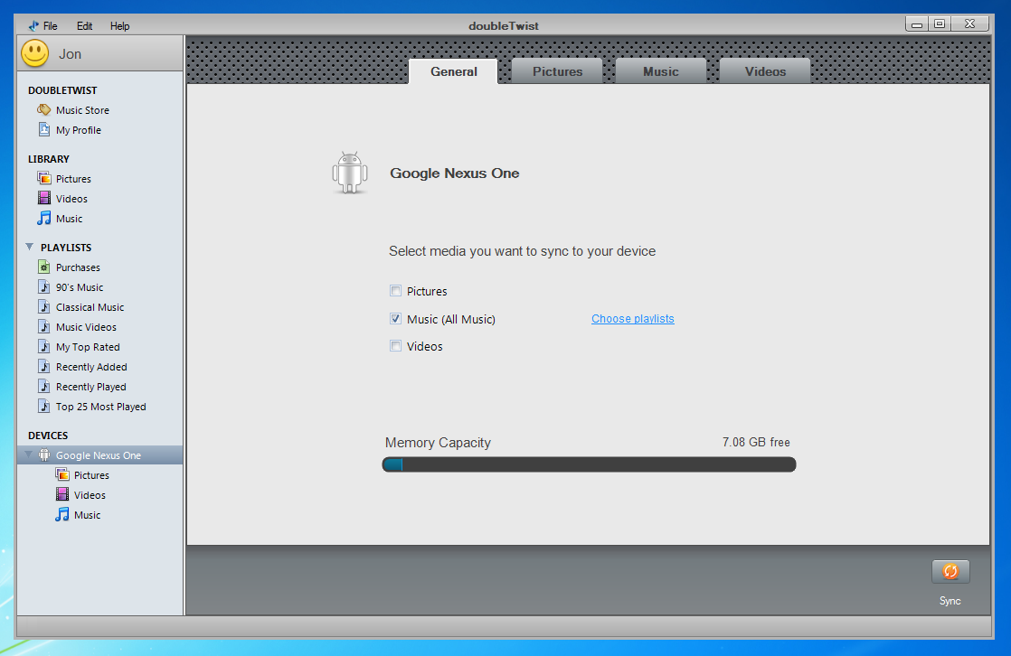This screenshot has height=656, width=1011.
Task: Open the Classical Music playlist
Action: point(90,307)
